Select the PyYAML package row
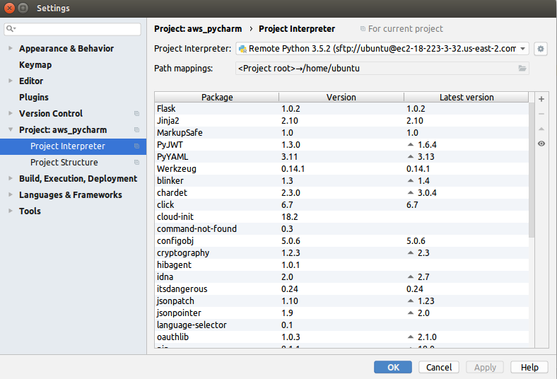Screen dimensions: 557x379 [341, 157]
